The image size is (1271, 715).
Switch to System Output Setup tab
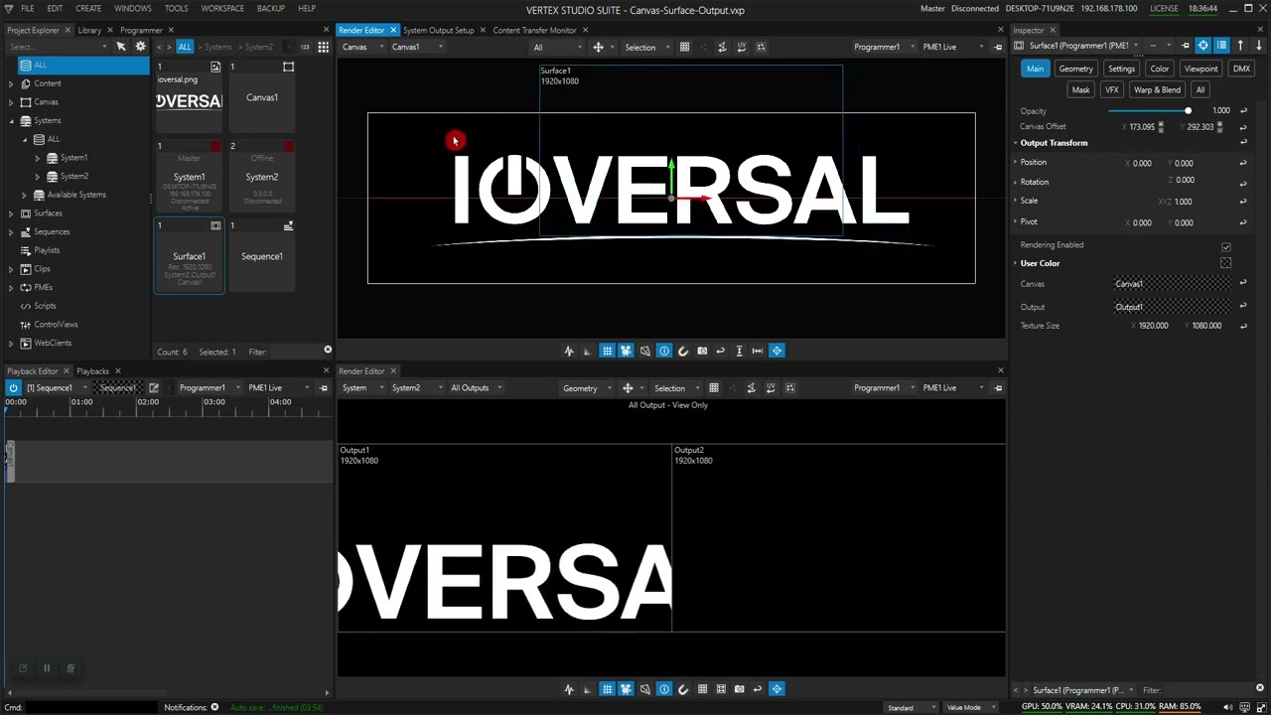tap(439, 30)
